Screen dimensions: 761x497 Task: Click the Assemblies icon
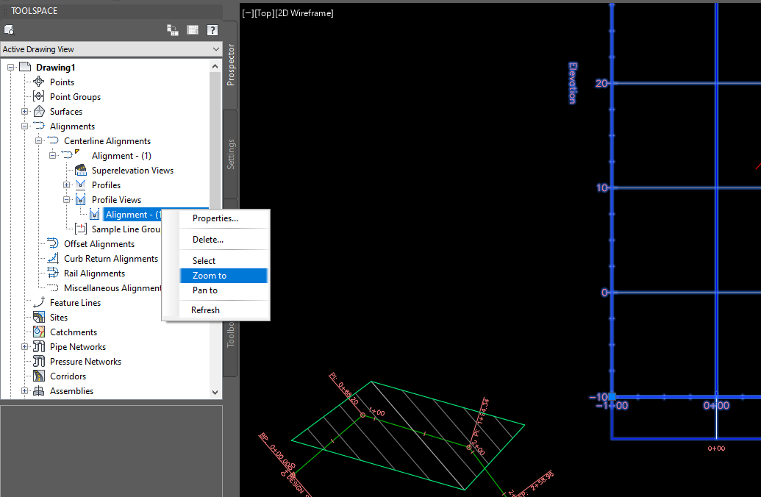tap(37, 390)
